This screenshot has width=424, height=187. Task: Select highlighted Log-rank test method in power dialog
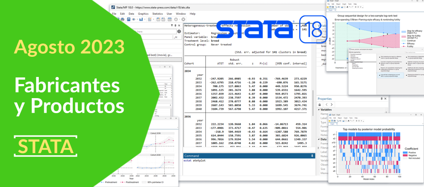pyautogui.click(x=391, y=75)
